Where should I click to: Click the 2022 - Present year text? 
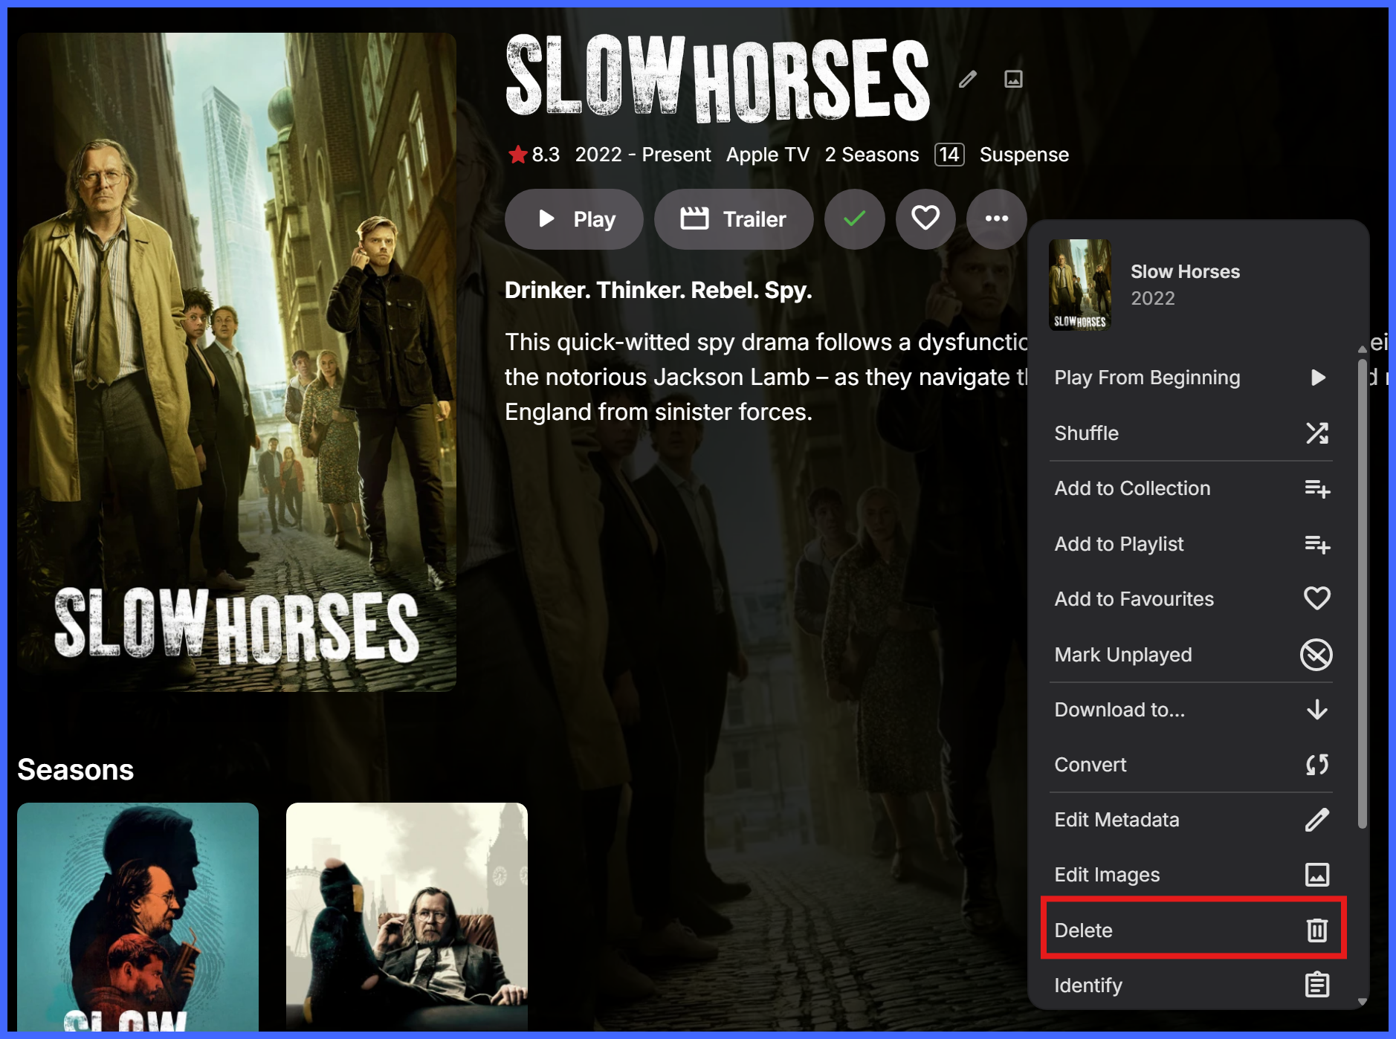tap(643, 155)
